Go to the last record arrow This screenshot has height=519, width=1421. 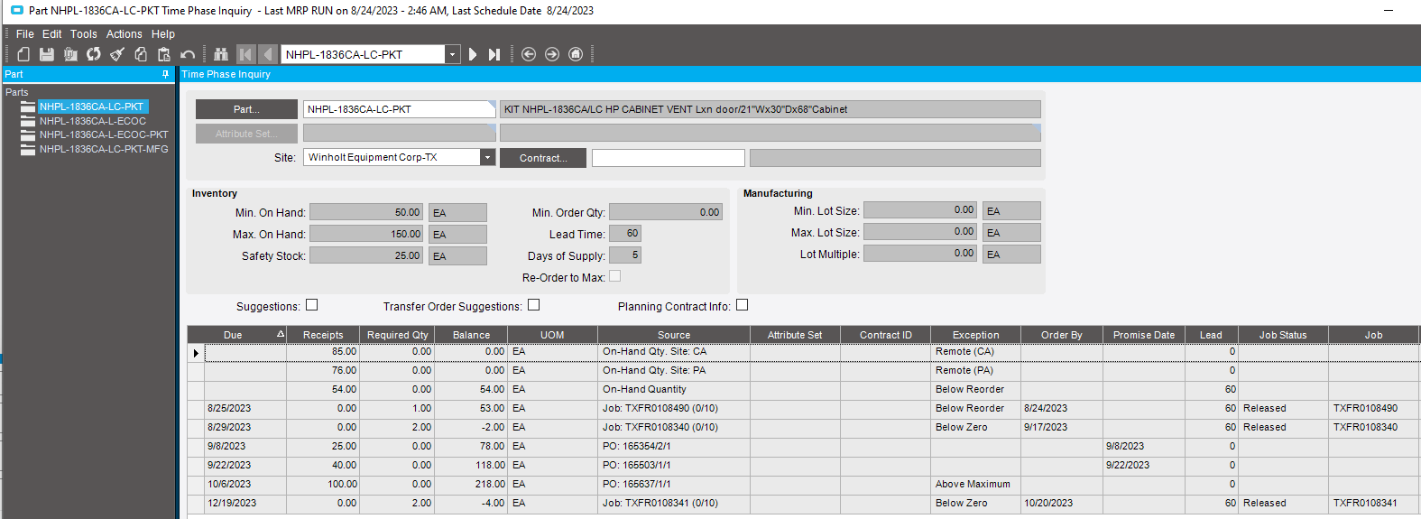pos(494,54)
